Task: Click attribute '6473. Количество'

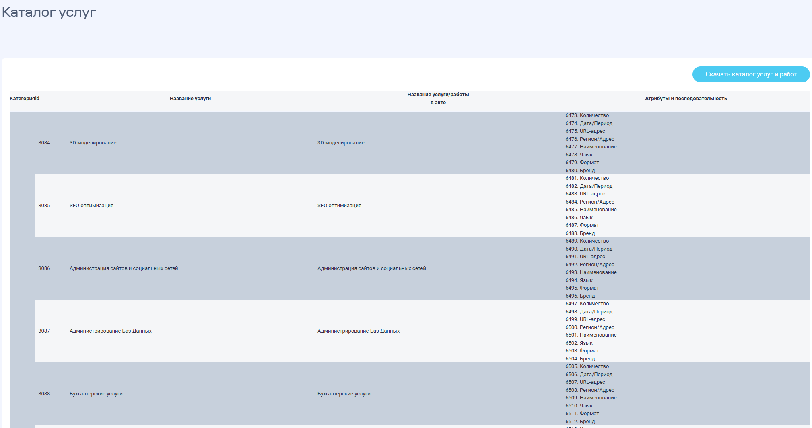Action: coord(587,115)
